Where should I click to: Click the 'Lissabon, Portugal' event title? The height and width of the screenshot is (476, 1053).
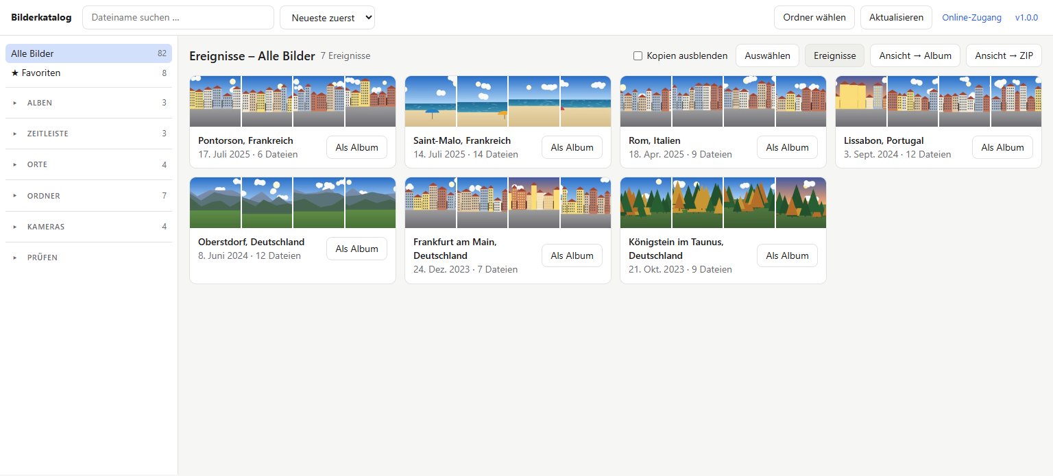tap(884, 140)
